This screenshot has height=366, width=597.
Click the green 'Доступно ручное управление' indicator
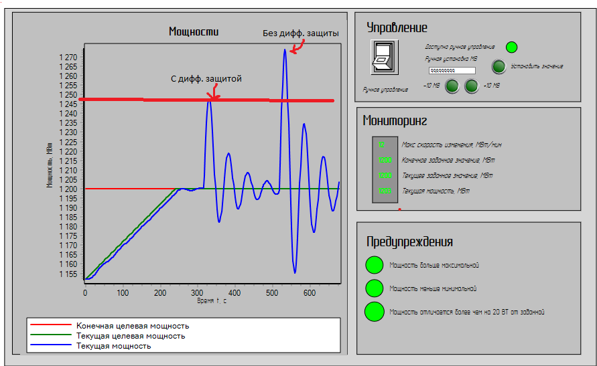511,47
